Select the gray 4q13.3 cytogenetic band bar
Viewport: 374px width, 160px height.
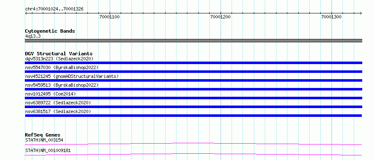193,40
